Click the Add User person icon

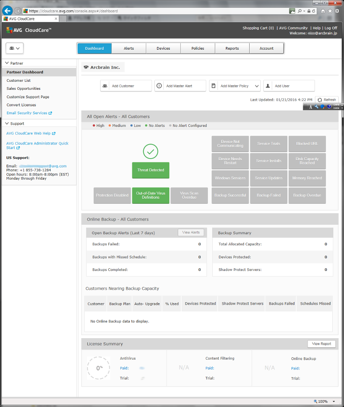[x=268, y=86]
